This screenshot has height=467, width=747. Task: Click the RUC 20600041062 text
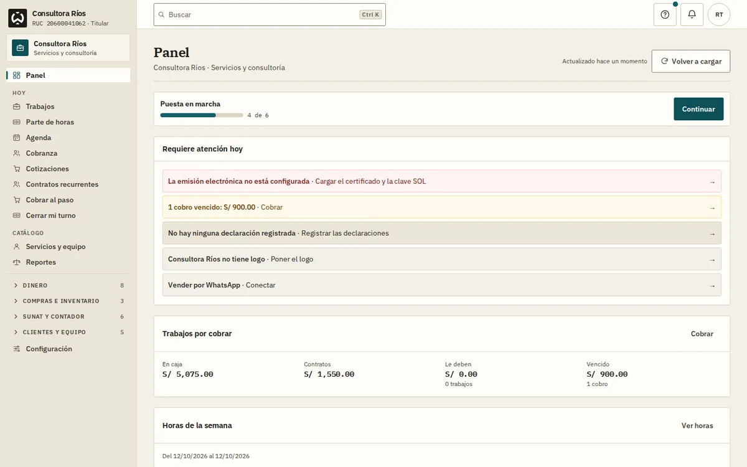59,24
